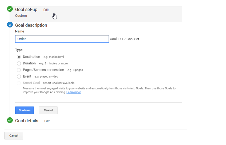Follow the Learn more link
Screen dimensions: 226x145
pyautogui.click(x=74, y=92)
